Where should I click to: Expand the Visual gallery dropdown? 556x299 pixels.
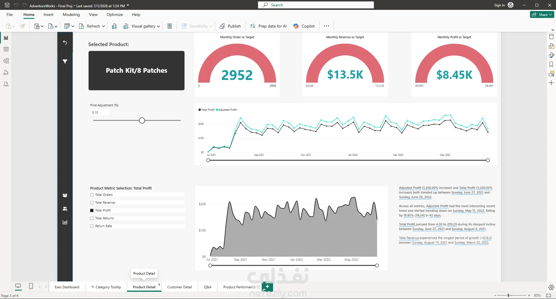[x=158, y=26]
